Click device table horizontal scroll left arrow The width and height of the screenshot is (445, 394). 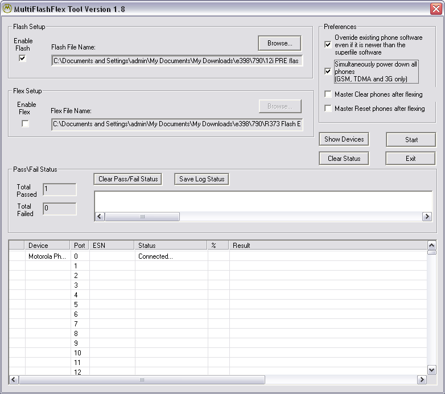coord(14,380)
